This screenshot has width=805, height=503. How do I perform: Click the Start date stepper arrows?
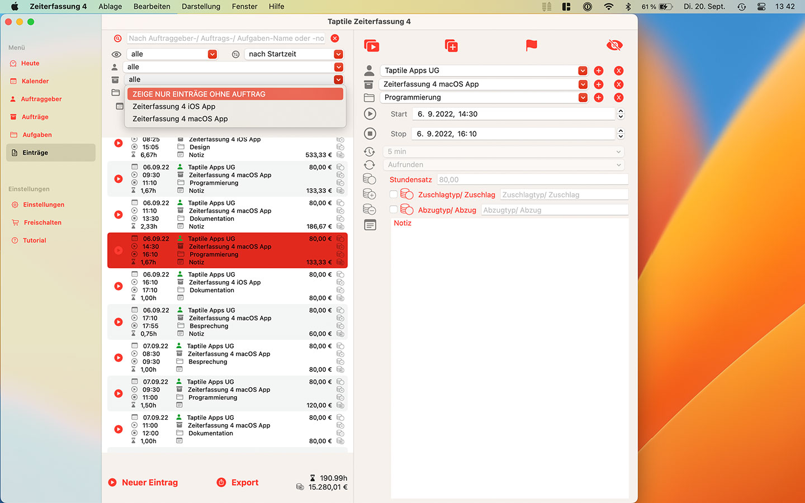(x=621, y=114)
